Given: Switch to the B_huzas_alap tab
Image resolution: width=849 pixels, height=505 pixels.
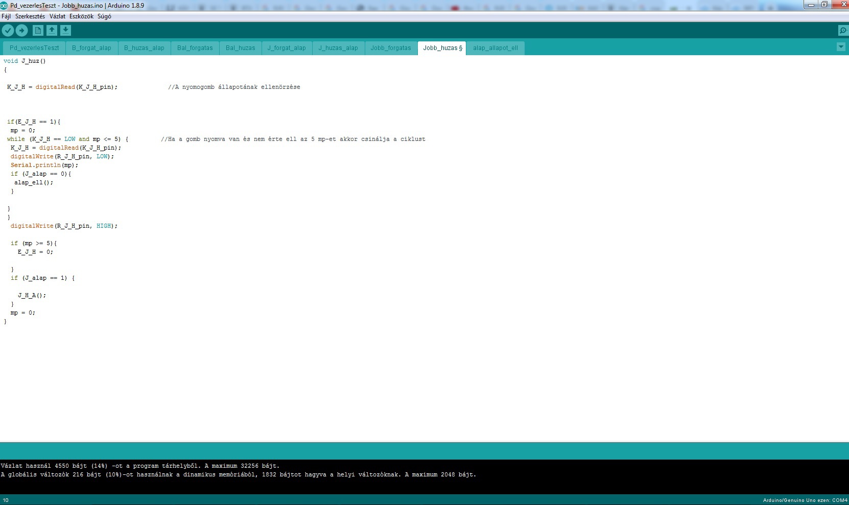Looking at the screenshot, I should [x=144, y=48].
